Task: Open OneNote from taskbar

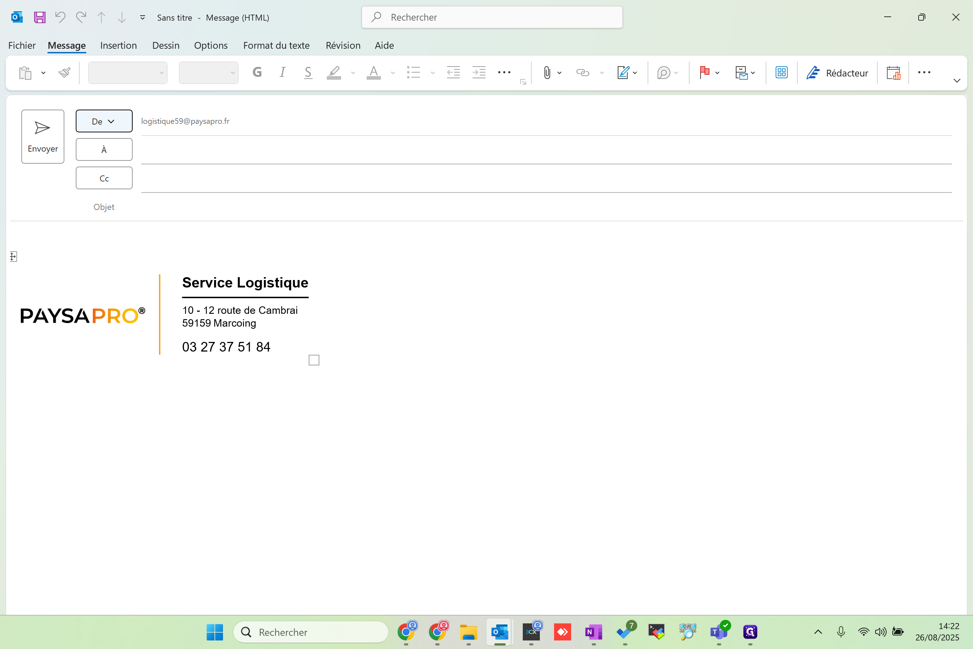Action: click(594, 632)
